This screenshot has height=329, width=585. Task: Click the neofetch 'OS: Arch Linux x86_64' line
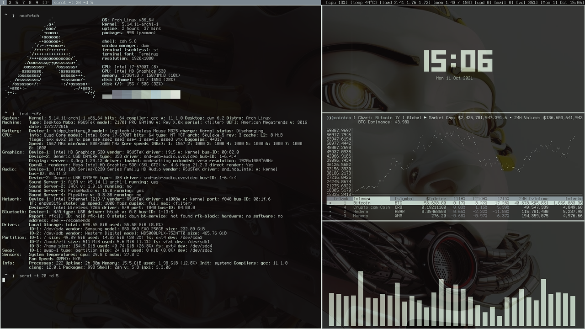tap(128, 20)
